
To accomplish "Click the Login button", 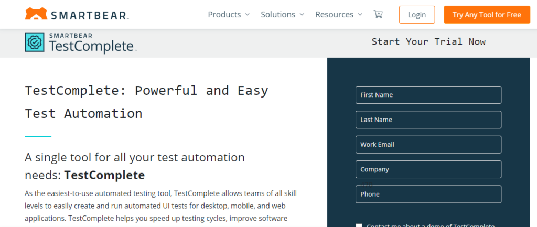I will pos(417,15).
